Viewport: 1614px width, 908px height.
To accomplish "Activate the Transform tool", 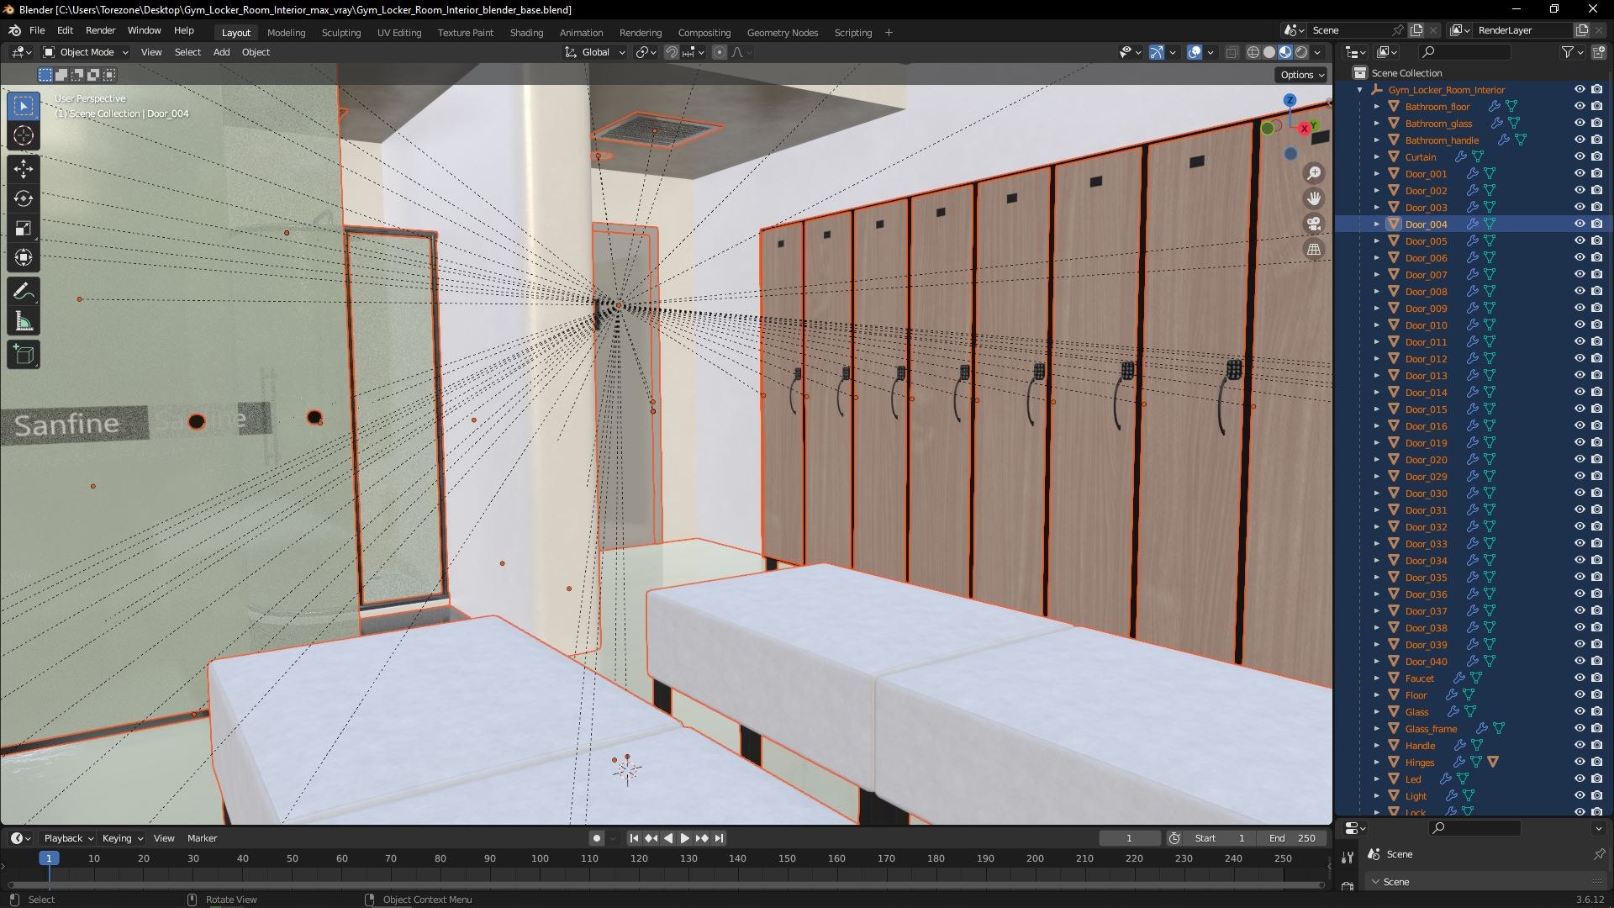I will [x=24, y=258].
